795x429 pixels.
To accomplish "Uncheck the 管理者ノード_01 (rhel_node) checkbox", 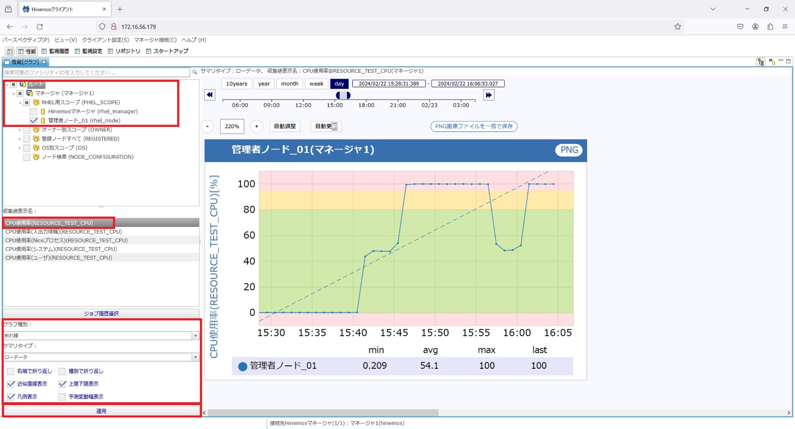I will pos(34,121).
